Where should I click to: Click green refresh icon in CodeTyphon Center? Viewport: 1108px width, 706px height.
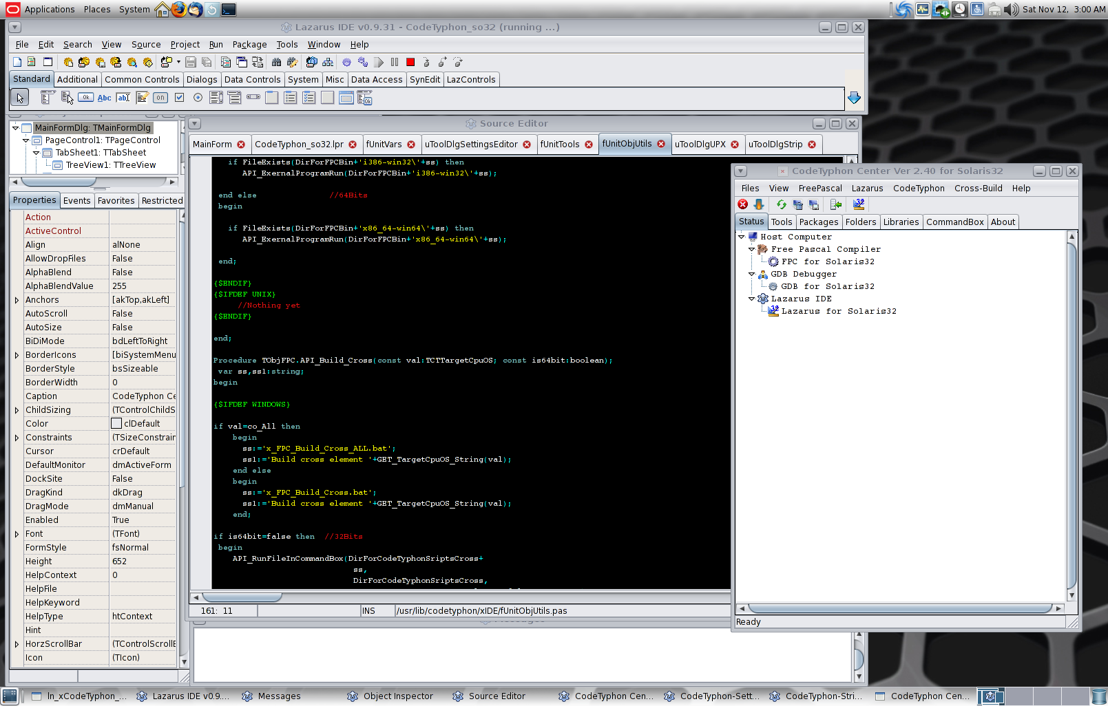click(x=781, y=204)
